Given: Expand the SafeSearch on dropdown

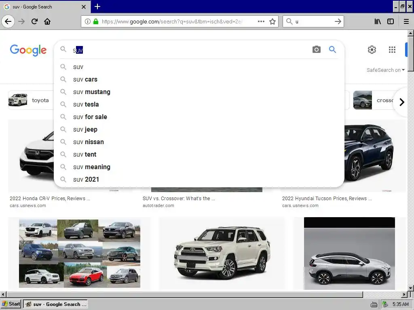Looking at the screenshot, I should click(x=385, y=70).
